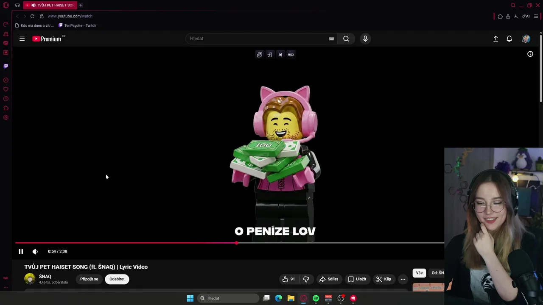Toggle the RGX video enhancer

click(291, 55)
